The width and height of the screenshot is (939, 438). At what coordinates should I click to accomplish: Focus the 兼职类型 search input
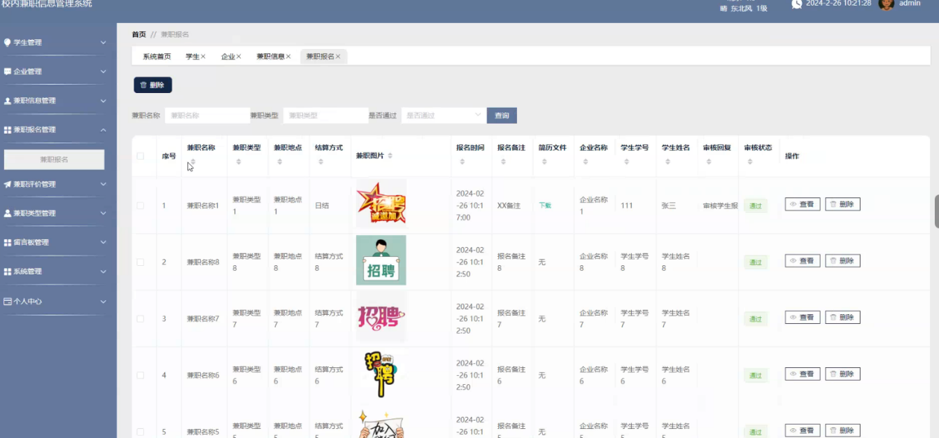tap(325, 115)
